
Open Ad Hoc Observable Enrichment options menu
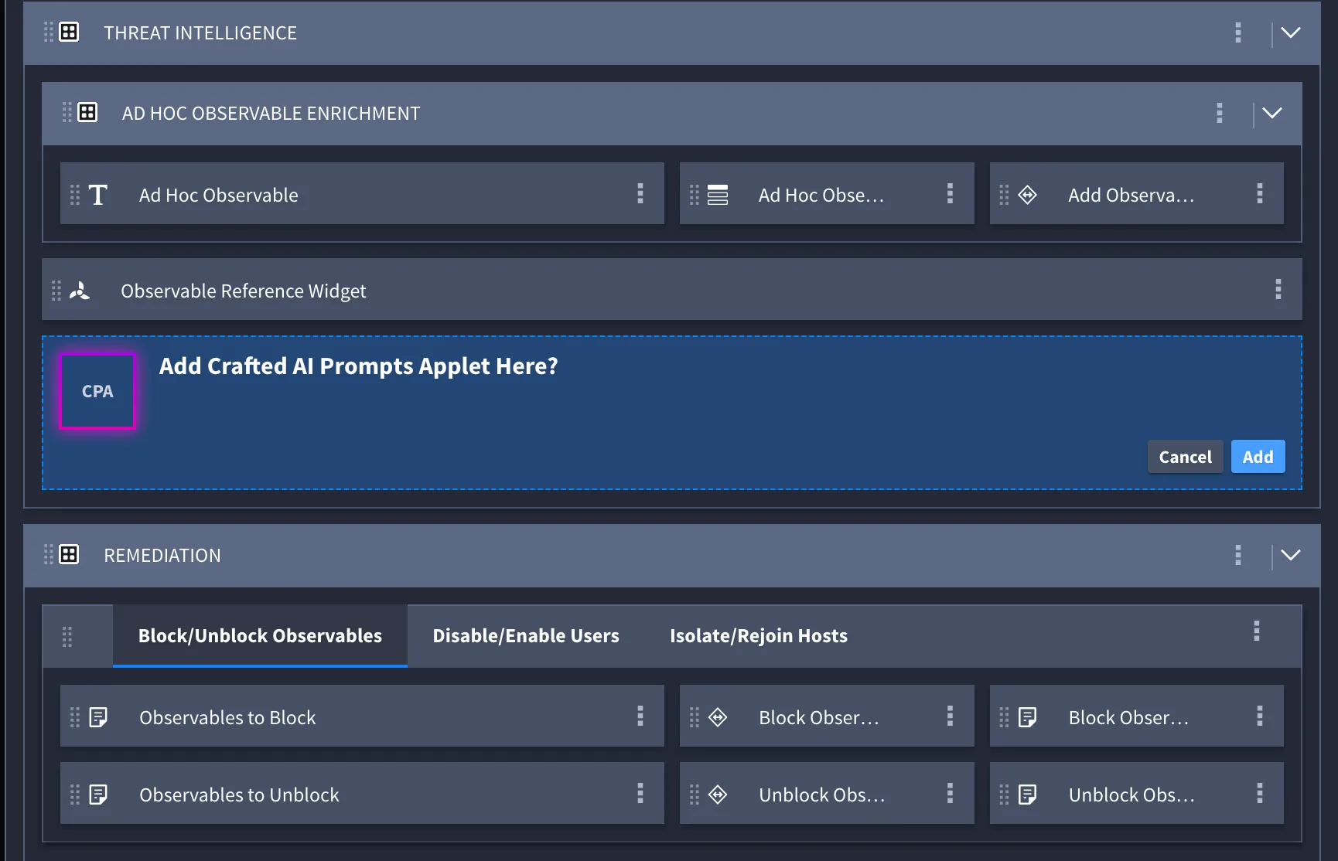[x=1220, y=113]
